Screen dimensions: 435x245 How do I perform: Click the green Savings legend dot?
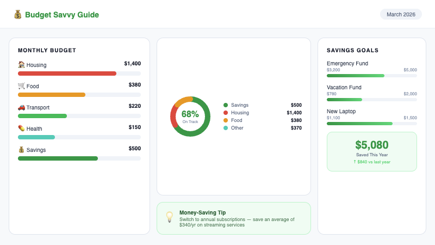pos(226,105)
